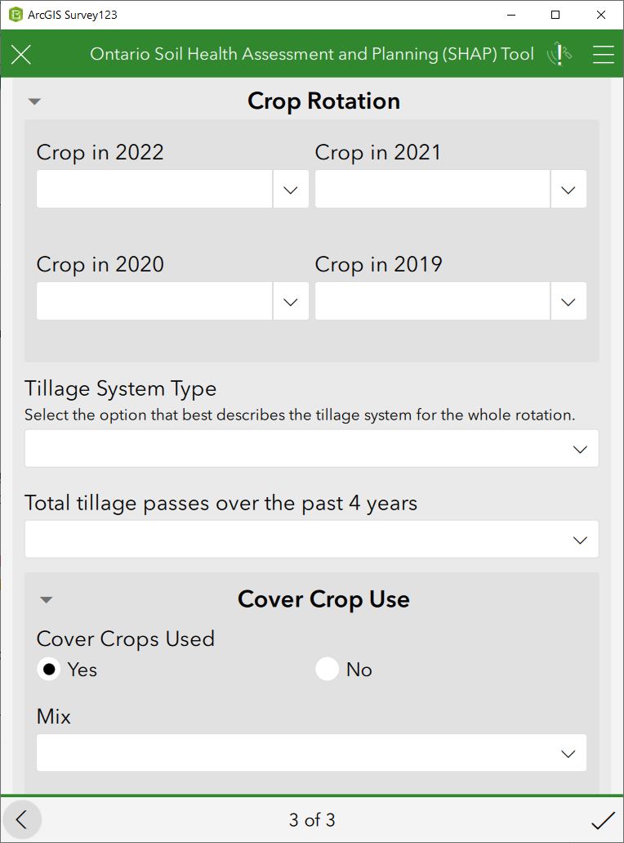
Task: Click the green progress bar above the footer
Action: (x=312, y=794)
